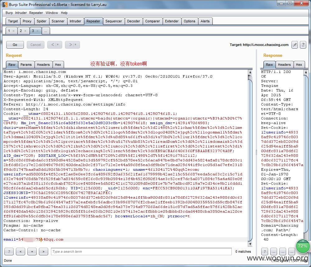Click the Burp Suite title bar icon
311x267 pixels.
(5, 4)
